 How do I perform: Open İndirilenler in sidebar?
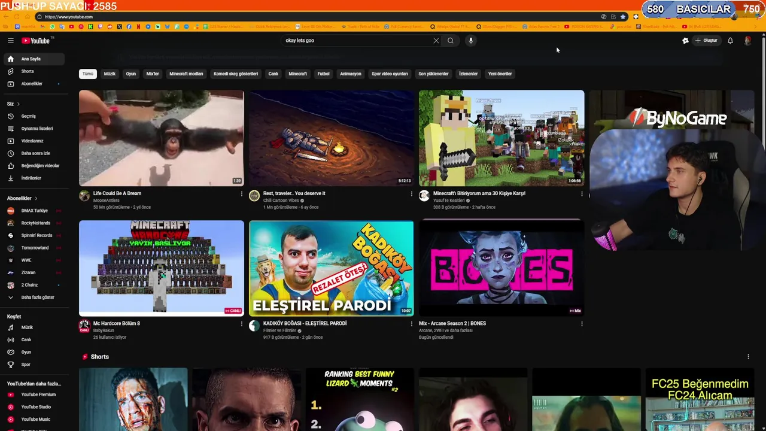[34, 178]
